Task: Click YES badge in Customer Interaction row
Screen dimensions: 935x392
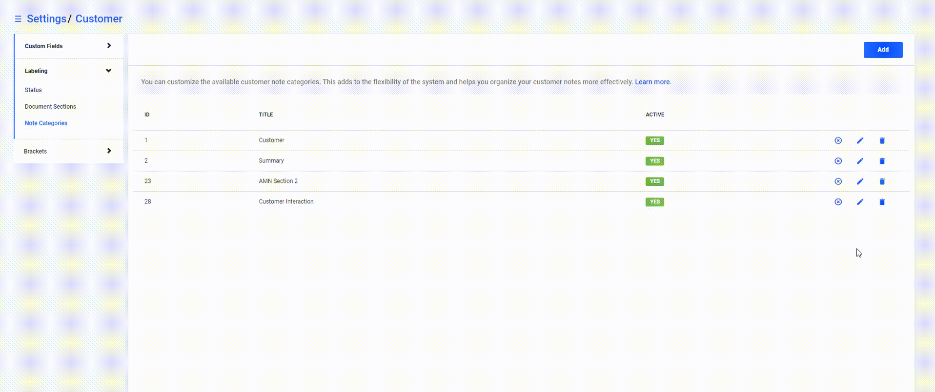Action: coord(654,202)
